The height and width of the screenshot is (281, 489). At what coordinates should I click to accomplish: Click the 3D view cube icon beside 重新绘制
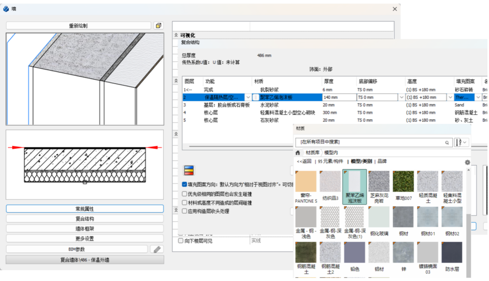(x=158, y=26)
